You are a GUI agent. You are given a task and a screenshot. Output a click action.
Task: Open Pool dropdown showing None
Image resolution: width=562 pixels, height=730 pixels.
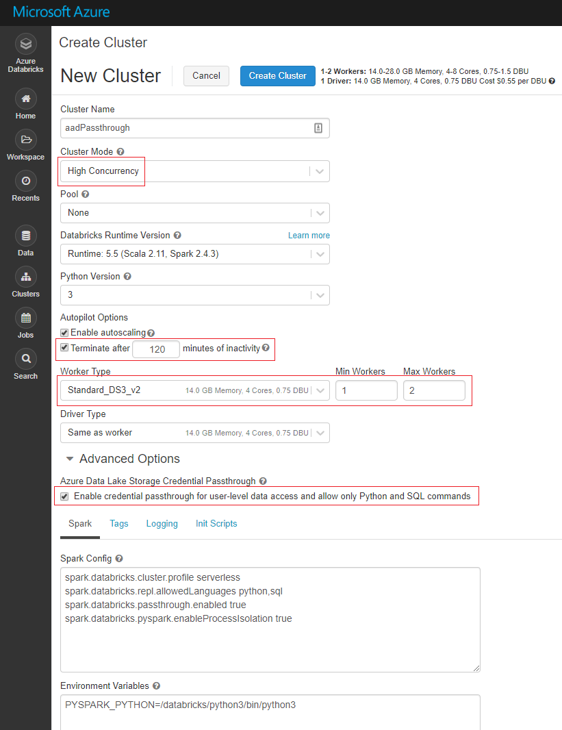click(195, 213)
